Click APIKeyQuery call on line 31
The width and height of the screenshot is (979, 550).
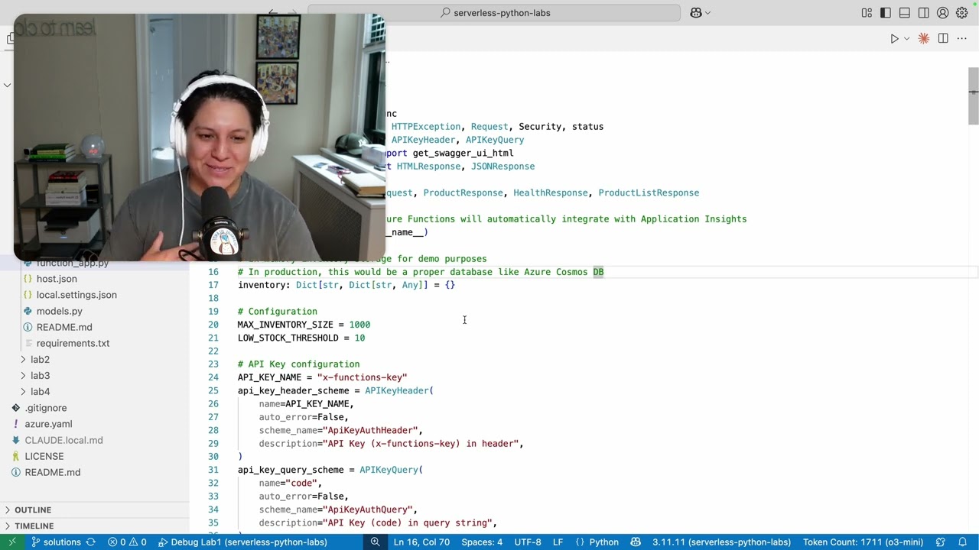(389, 470)
